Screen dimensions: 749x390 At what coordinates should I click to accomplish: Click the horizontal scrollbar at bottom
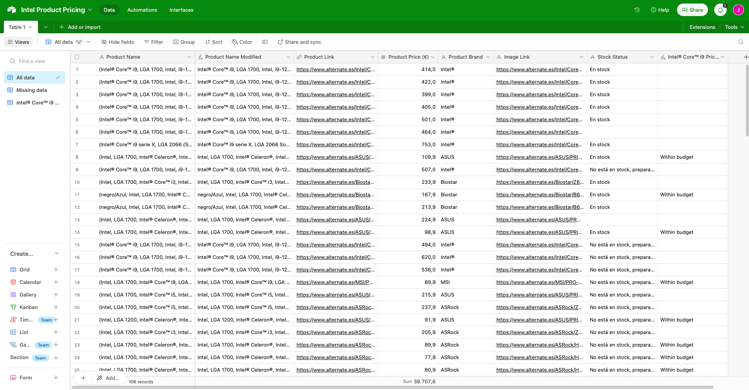tap(392, 387)
